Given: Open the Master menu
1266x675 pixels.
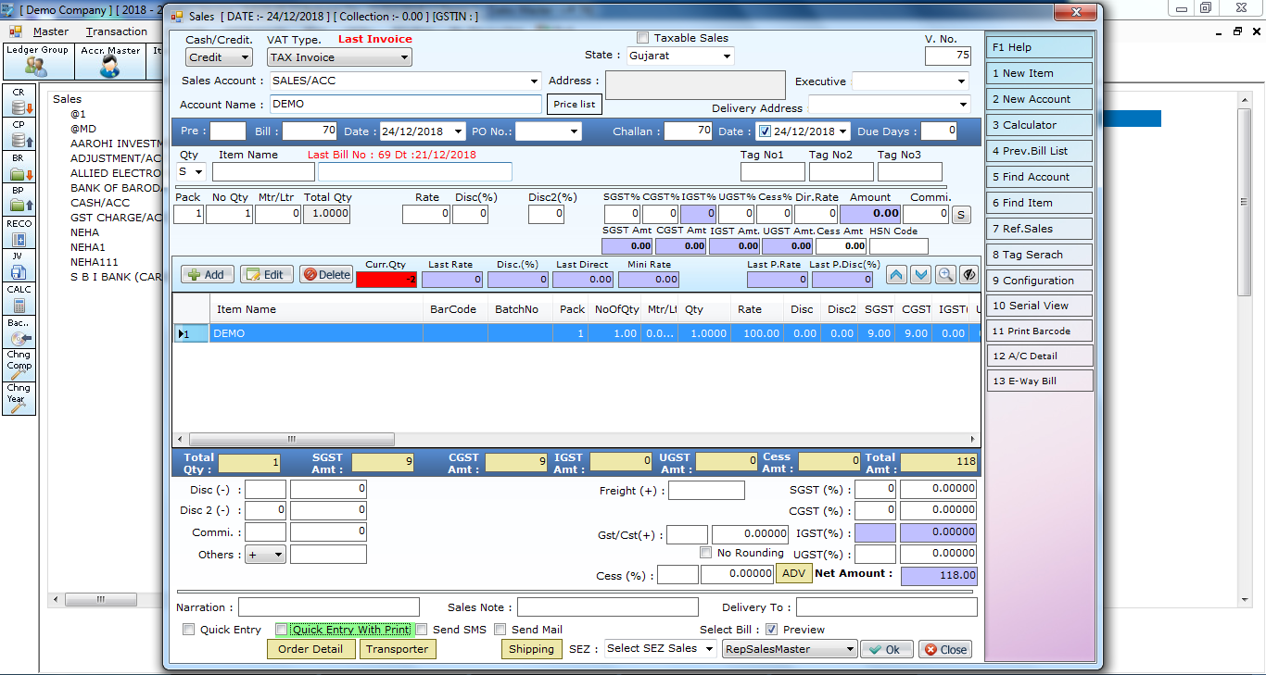Looking at the screenshot, I should (50, 31).
